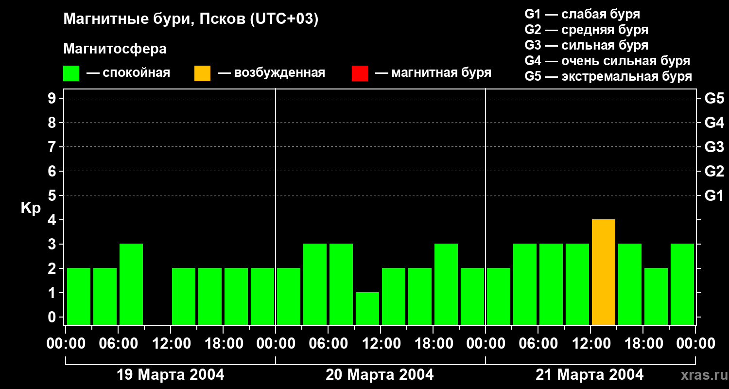Select the '20 Марта 2004' date label
This screenshot has width=729, height=389.
click(x=380, y=375)
